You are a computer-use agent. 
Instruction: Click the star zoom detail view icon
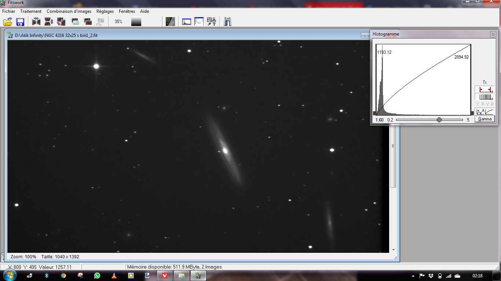[170, 22]
